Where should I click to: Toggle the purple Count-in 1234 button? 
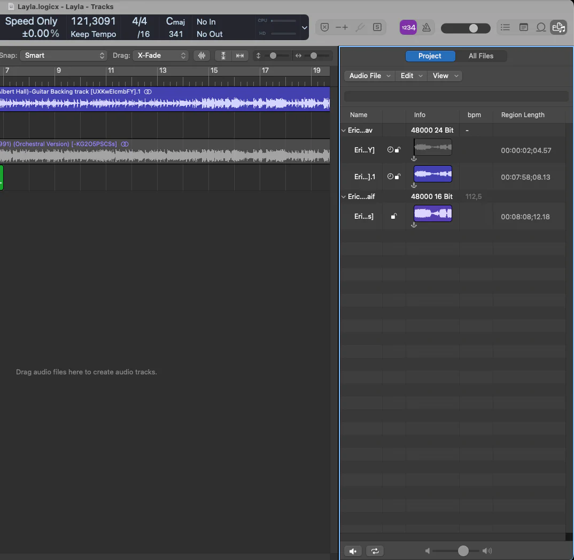[x=408, y=27]
